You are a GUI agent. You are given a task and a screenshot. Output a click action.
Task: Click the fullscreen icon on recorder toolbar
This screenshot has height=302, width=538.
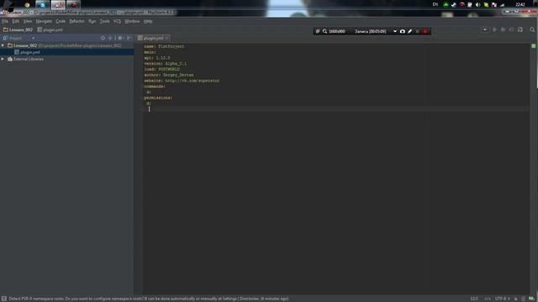(318, 31)
